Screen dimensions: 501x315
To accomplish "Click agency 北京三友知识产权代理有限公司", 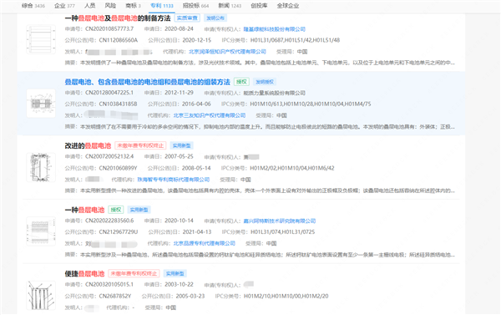I will click(210, 115).
